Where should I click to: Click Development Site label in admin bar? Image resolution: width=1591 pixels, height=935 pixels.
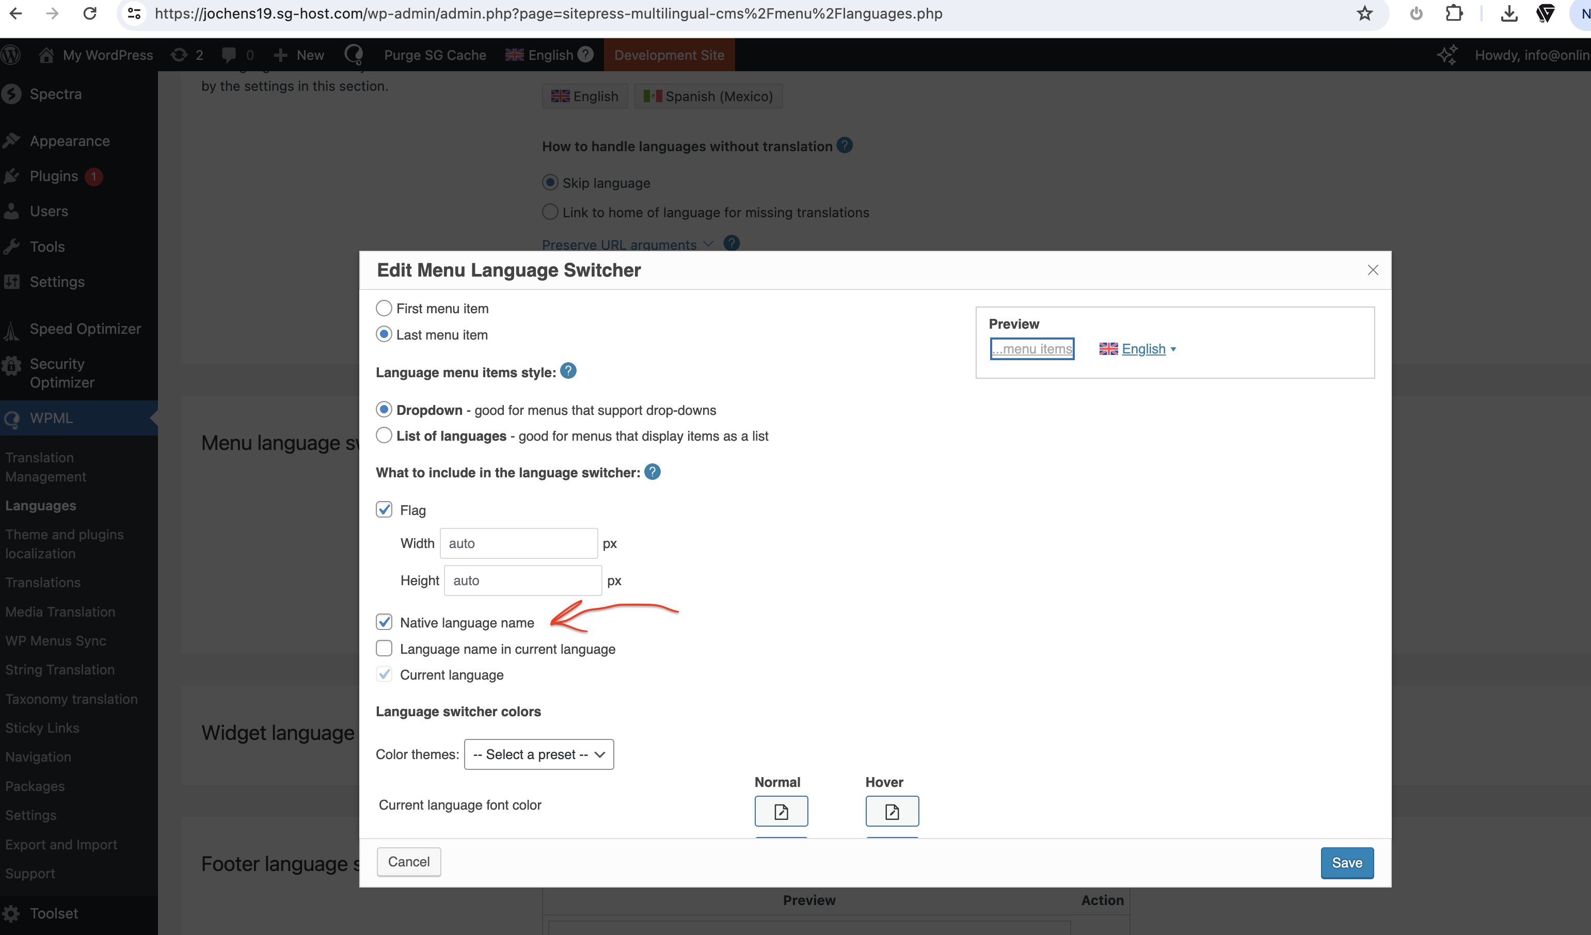click(x=669, y=55)
